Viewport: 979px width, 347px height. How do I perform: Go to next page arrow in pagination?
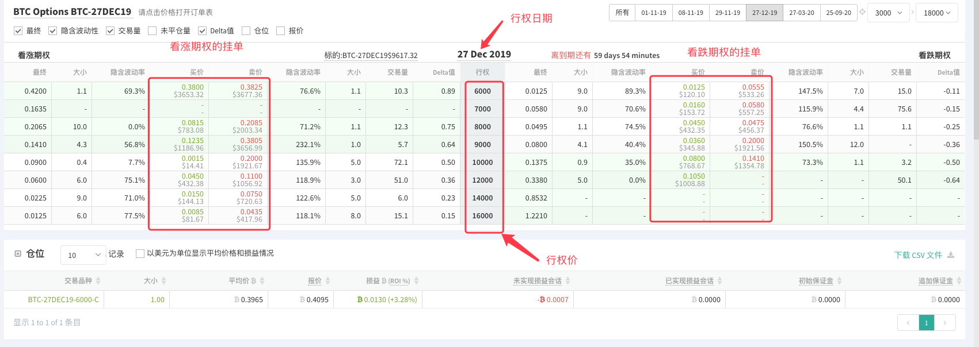click(x=945, y=323)
